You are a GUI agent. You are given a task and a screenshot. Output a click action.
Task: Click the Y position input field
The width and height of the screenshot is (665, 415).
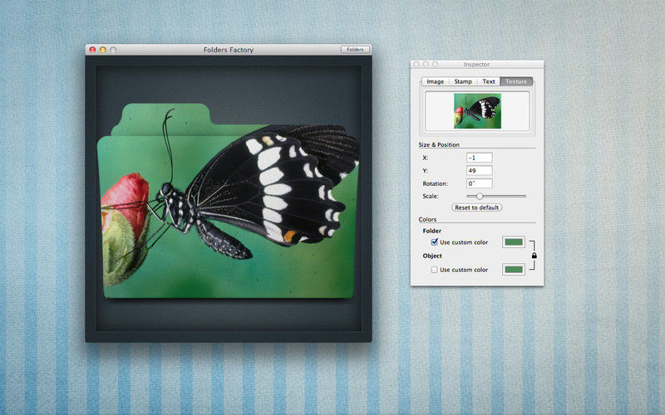[x=479, y=170]
